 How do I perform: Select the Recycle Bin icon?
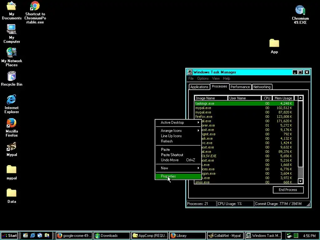tap(12, 78)
